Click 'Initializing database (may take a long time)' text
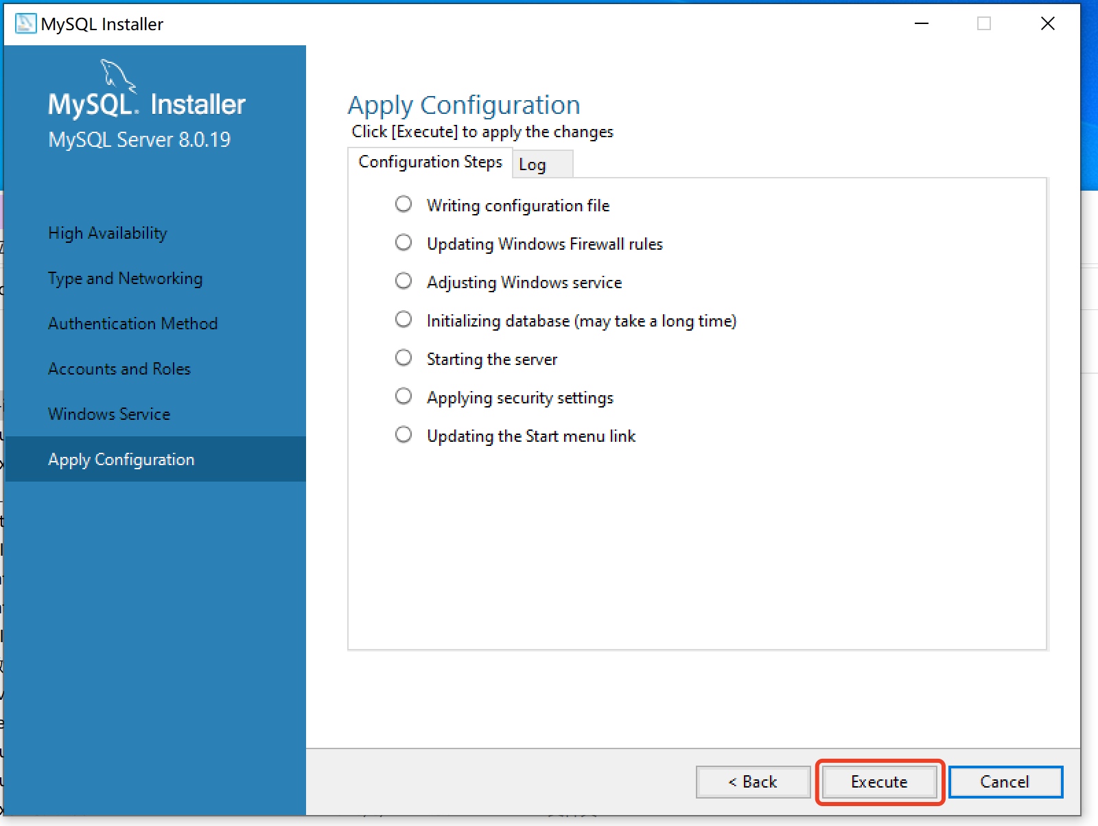The image size is (1098, 826). (x=581, y=321)
